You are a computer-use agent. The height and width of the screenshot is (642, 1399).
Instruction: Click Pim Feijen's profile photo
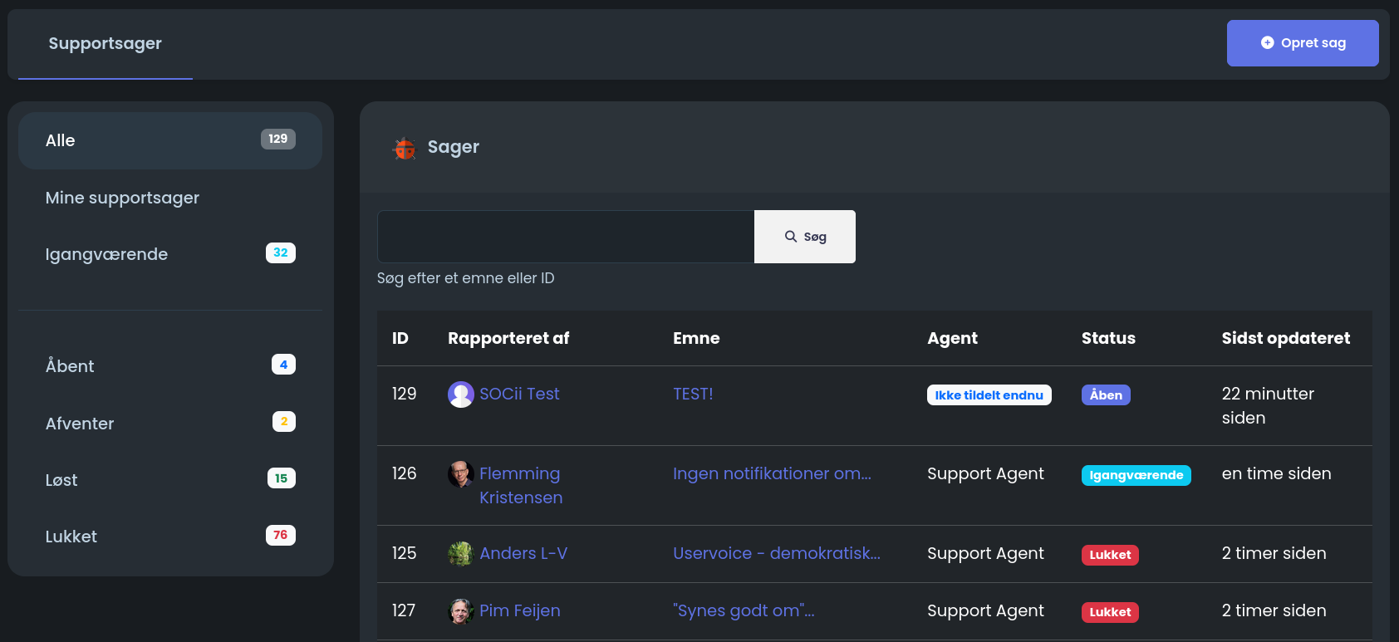click(x=461, y=611)
